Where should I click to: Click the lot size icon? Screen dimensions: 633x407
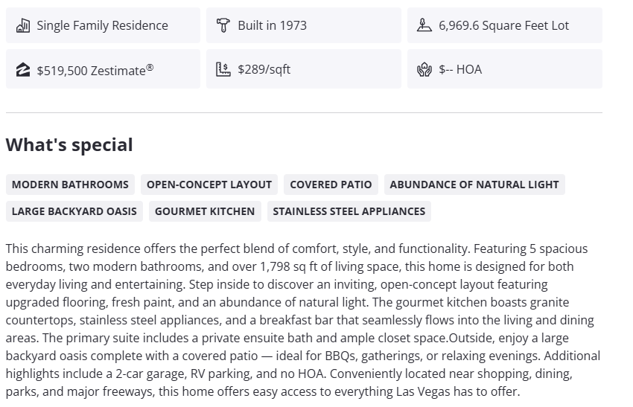tap(424, 25)
